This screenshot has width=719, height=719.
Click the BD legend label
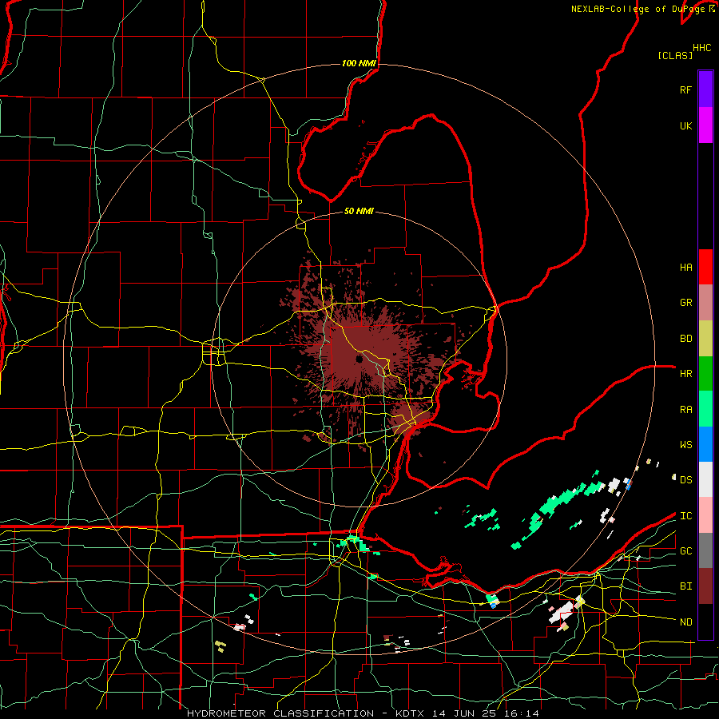(685, 339)
